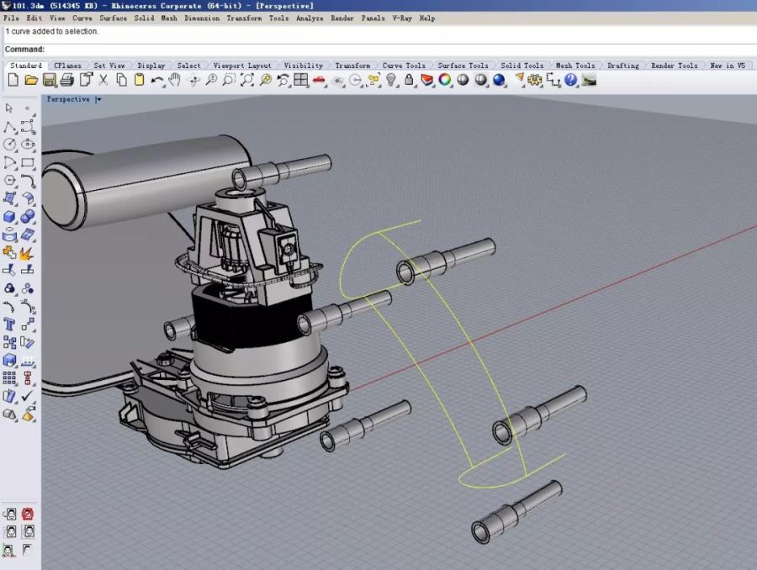The width and height of the screenshot is (757, 570).
Task: Switch to the Mesh Tools tab
Action: [x=575, y=66]
